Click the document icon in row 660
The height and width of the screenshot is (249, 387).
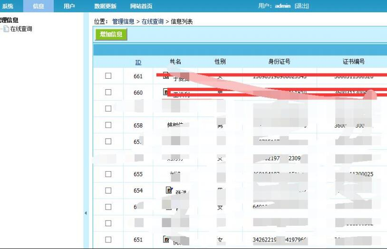pyautogui.click(x=166, y=92)
